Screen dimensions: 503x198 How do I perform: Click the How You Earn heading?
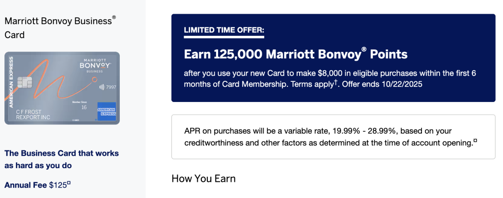click(x=203, y=178)
